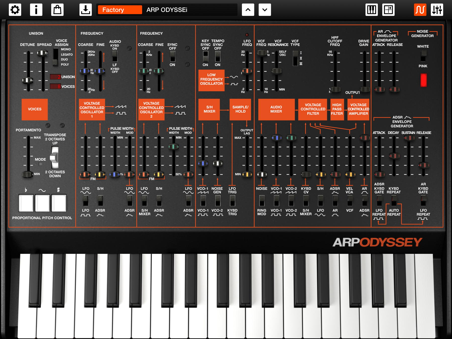Open the split keyboard layout icon
This screenshot has height=339, width=452.
[388, 10]
